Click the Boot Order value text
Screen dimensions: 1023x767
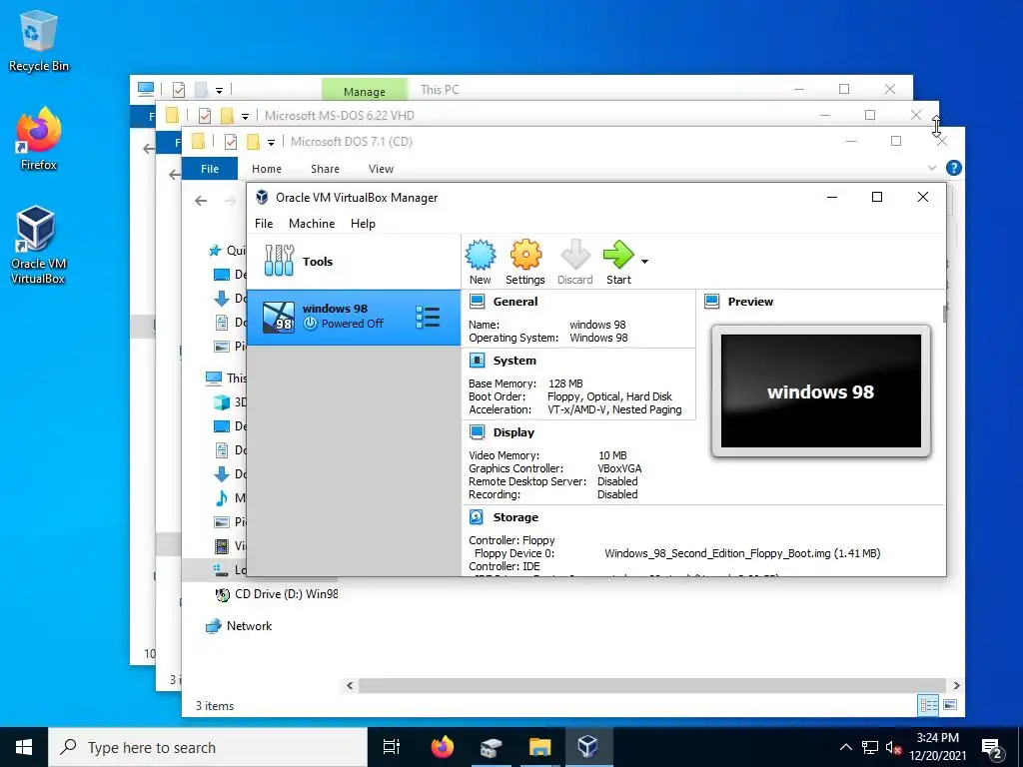pos(609,396)
